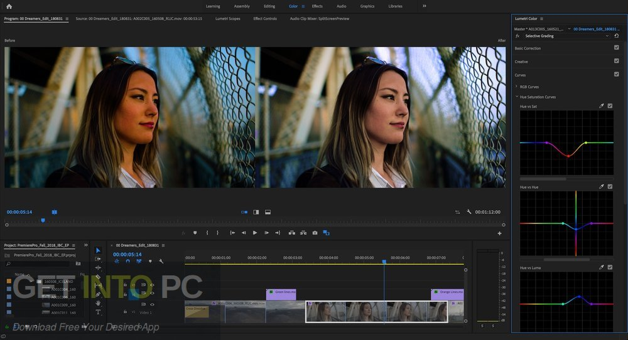Select the Selection arrow tool
Viewport: 628px width, 340px height.
98,250
